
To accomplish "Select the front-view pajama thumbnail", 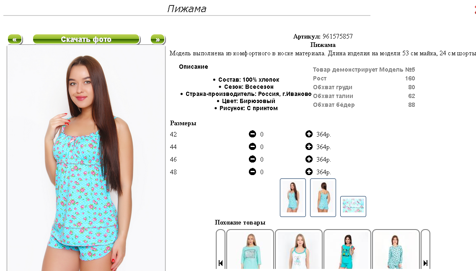I will pos(292,198).
